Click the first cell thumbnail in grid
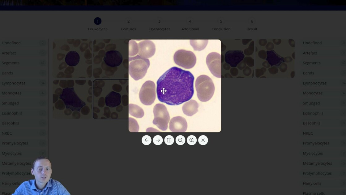Viewport: 346px width, 195px height. click(x=72, y=58)
